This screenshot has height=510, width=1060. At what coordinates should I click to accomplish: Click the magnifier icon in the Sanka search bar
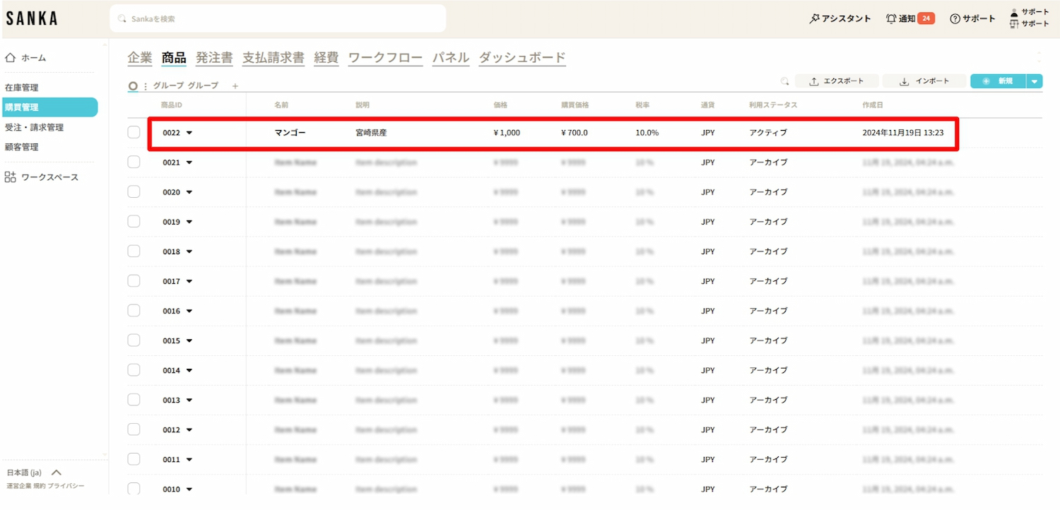click(x=122, y=19)
